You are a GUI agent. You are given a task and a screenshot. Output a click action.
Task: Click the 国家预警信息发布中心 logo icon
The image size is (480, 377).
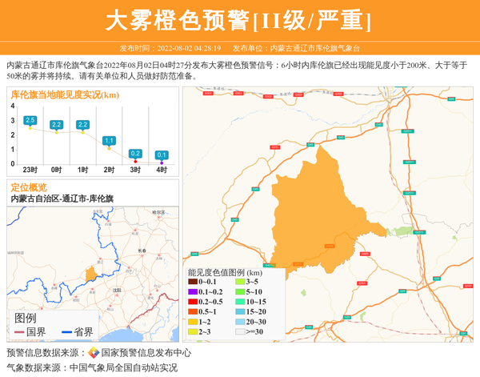click(94, 353)
